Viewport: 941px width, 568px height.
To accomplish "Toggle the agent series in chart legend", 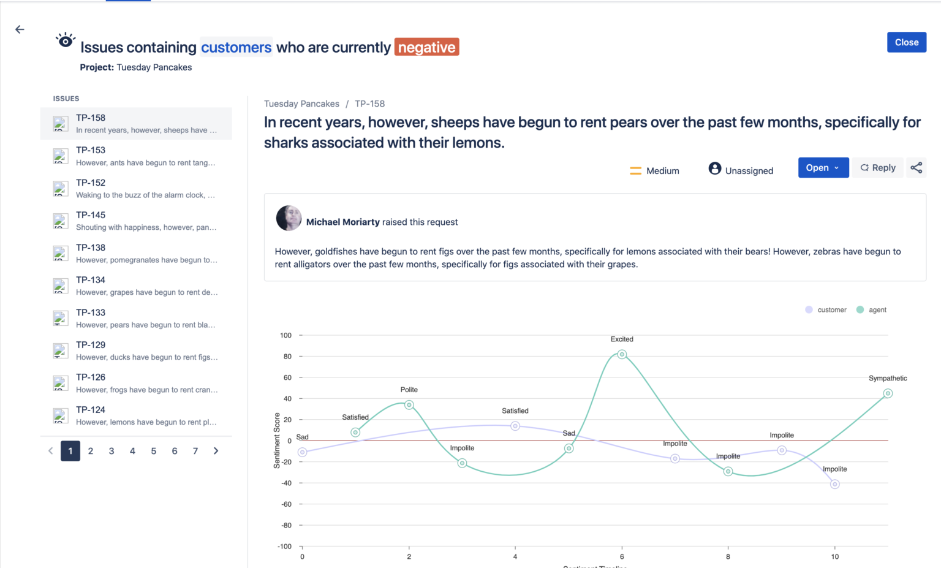I will coord(871,310).
